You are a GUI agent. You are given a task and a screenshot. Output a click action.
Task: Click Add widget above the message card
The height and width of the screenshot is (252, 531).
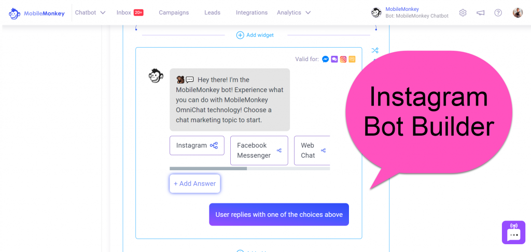tap(255, 35)
